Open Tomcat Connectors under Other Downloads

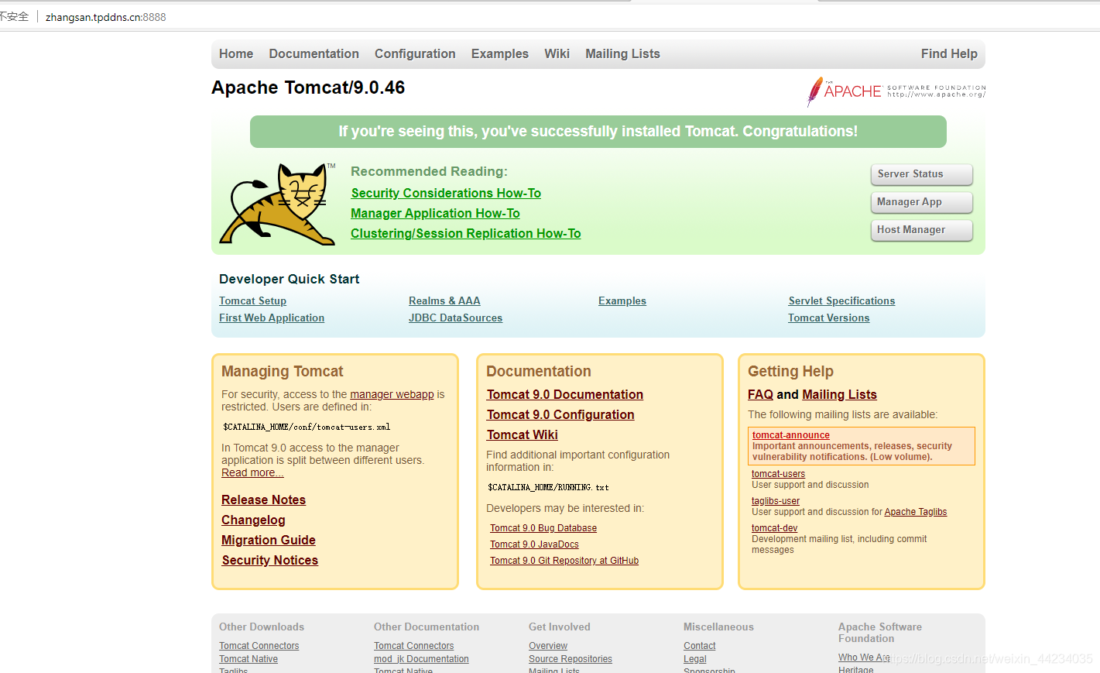(259, 646)
